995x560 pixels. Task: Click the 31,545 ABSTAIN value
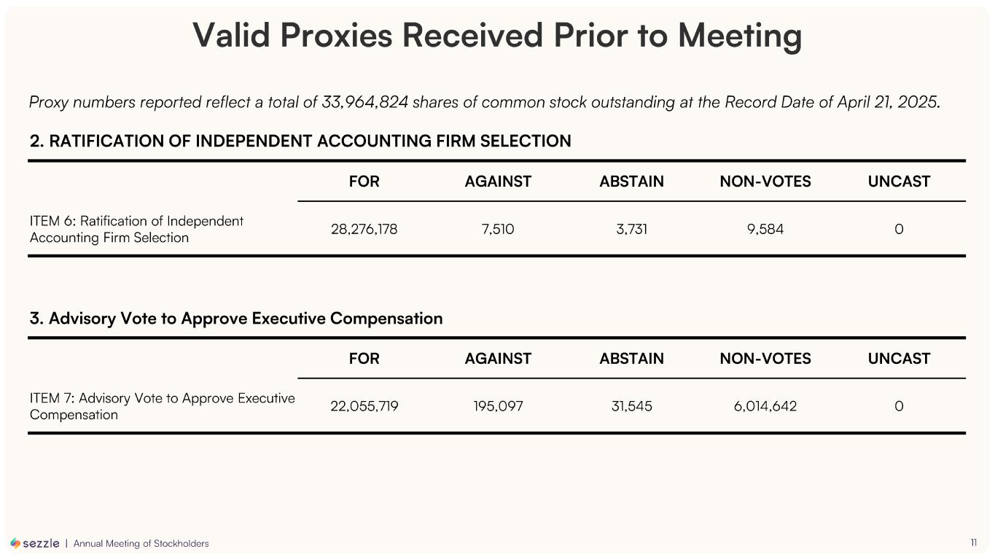click(x=631, y=406)
